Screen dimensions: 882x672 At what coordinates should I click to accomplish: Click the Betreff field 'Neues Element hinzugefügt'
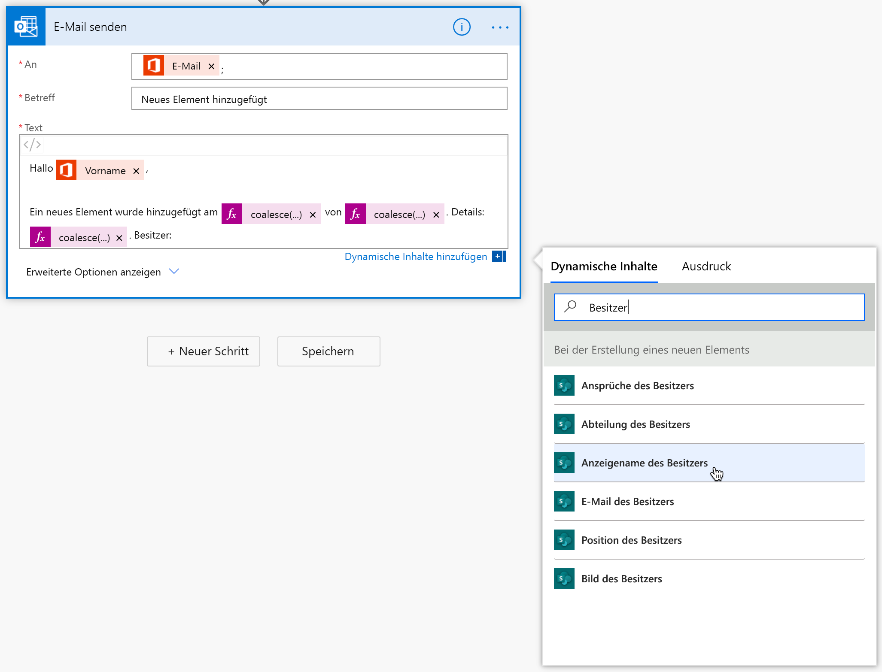pyautogui.click(x=319, y=99)
